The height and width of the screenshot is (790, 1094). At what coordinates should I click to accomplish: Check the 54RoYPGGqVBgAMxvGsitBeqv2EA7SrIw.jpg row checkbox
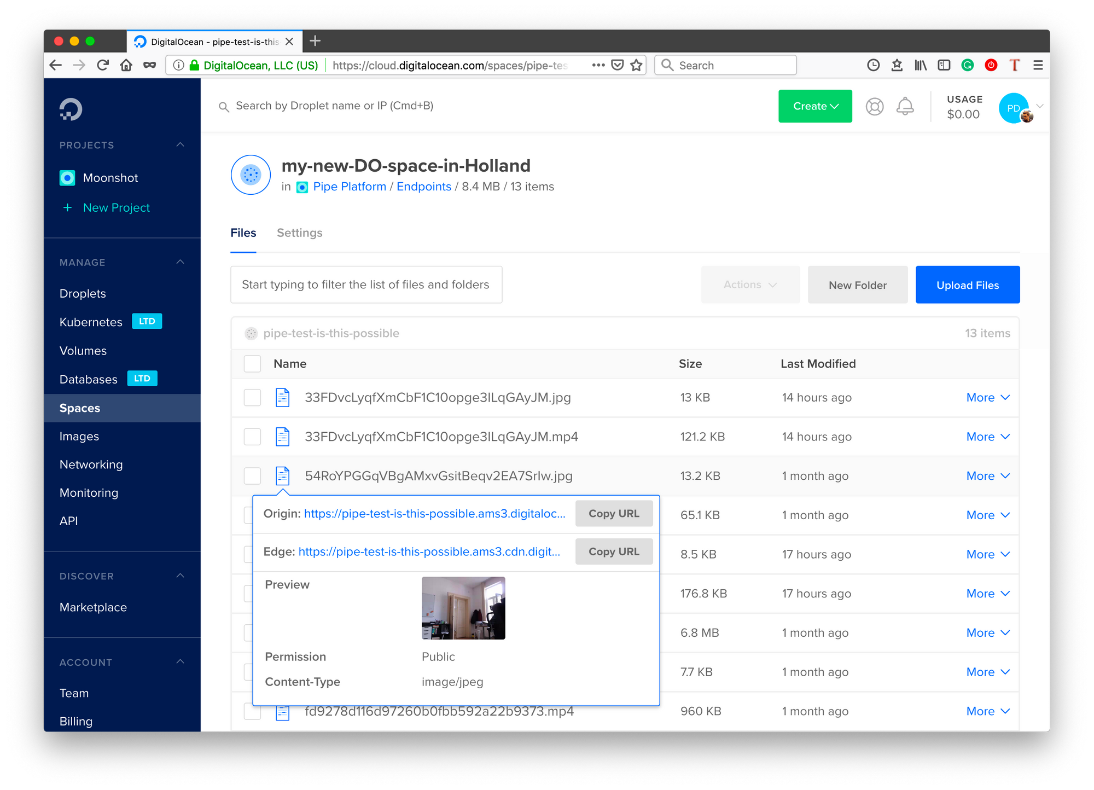252,476
